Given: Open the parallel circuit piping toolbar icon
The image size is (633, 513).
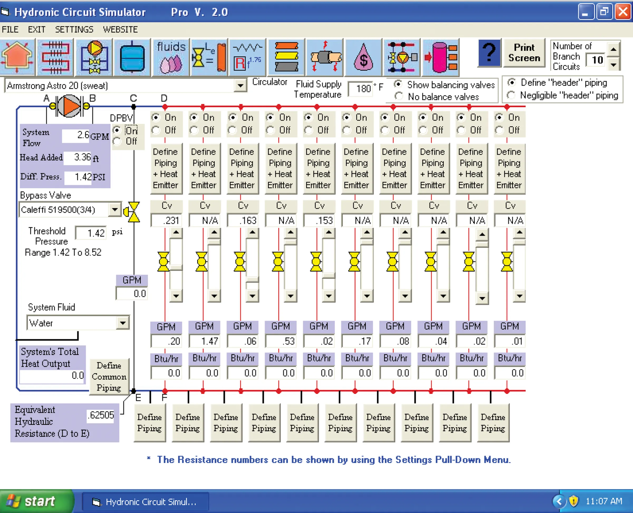Looking at the screenshot, I should [402, 57].
